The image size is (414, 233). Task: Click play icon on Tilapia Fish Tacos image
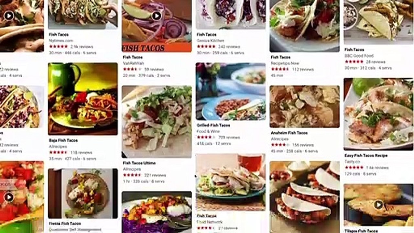coord(378,205)
